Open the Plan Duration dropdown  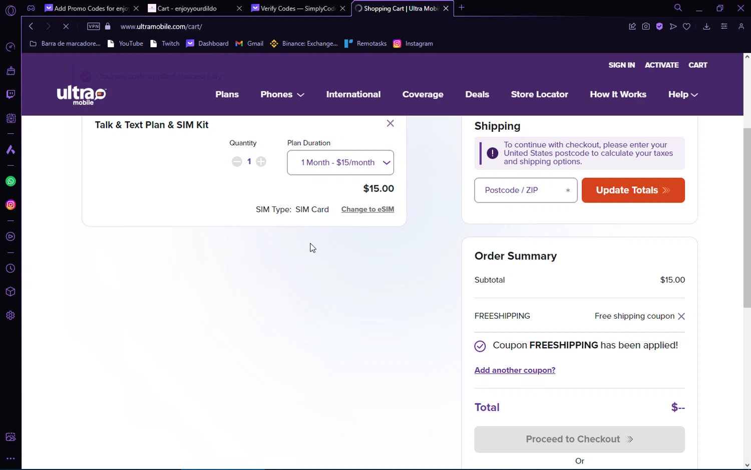340,162
